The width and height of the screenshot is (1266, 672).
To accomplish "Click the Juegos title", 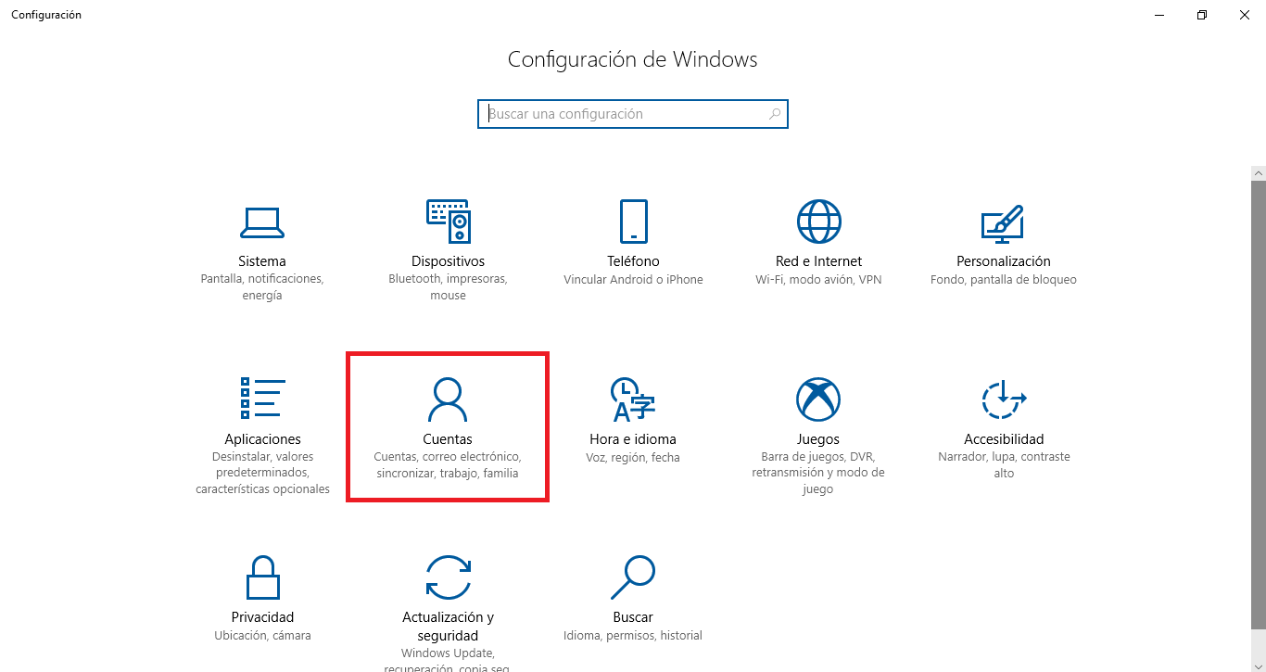I will point(818,439).
